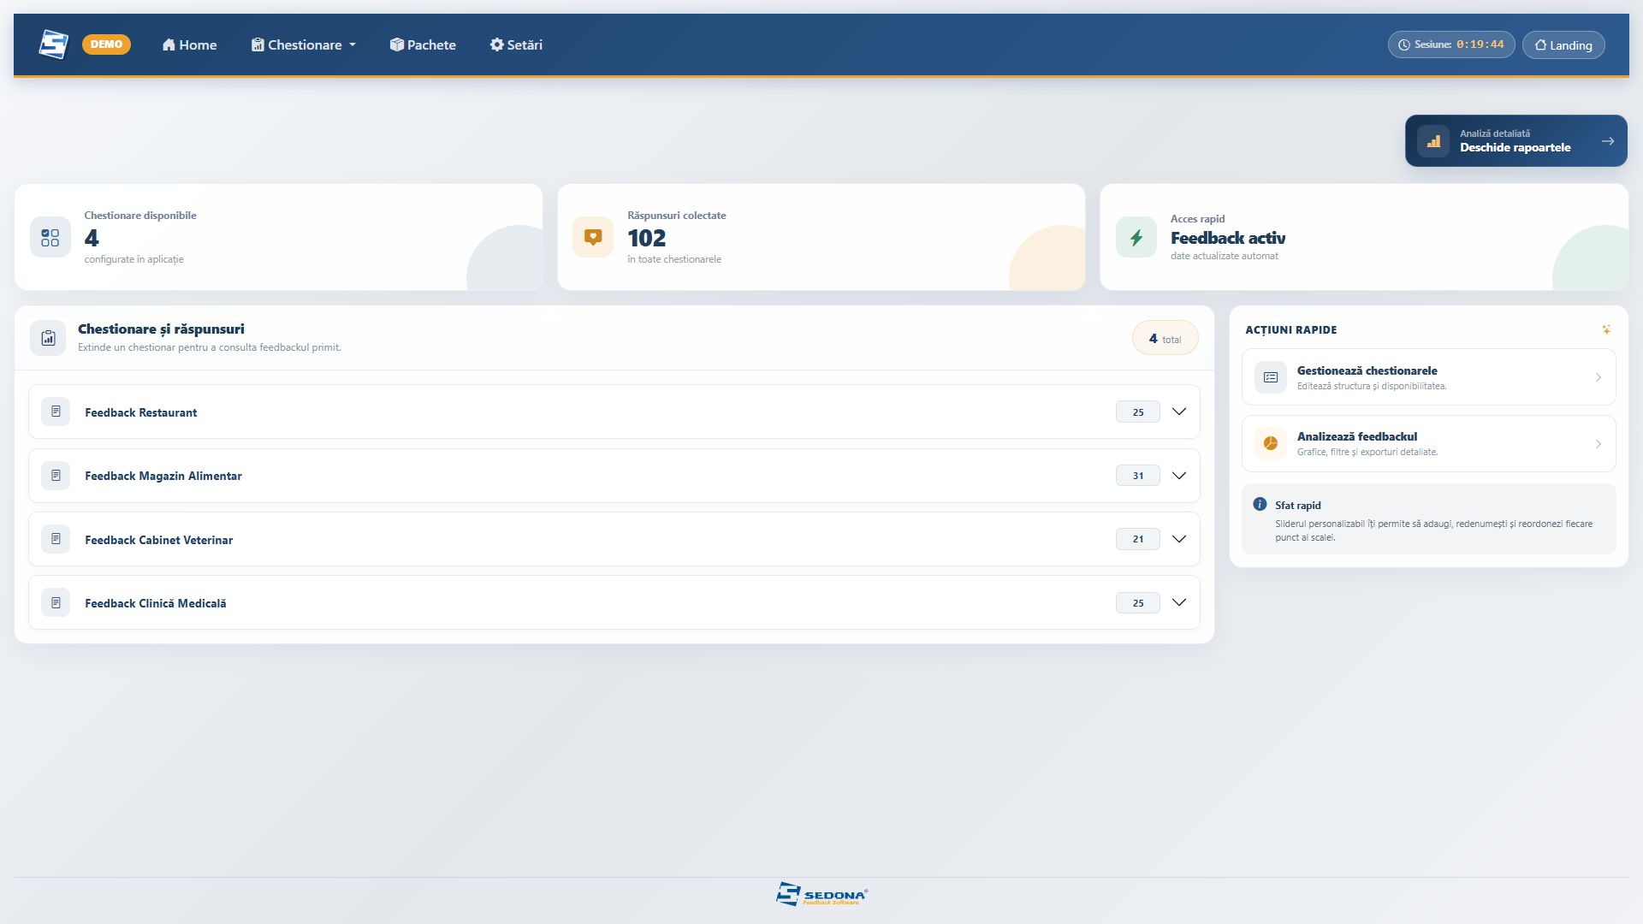Screen dimensions: 1643x924
Task: Click the Feedback Restaurant title text
Action: click(140, 412)
